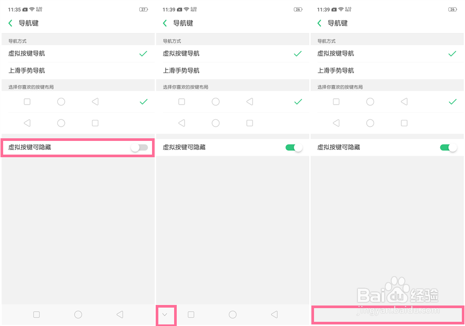Tap the green checkmark on selected layout
Viewport: 465px width, 326px height.
(x=143, y=101)
